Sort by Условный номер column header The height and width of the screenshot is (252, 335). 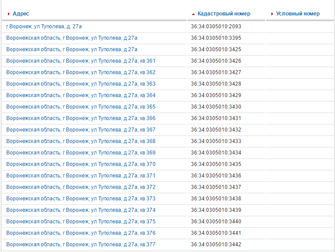(297, 14)
